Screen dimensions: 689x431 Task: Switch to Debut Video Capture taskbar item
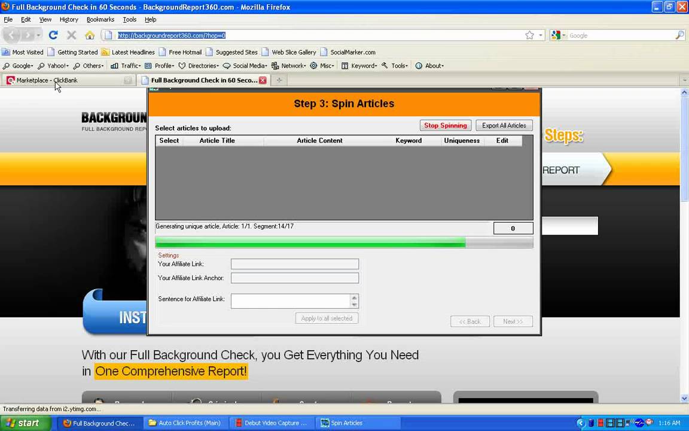(271, 423)
